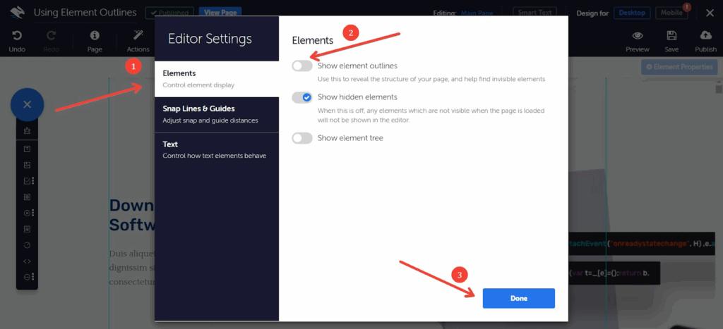
Task: Enable the Show element outlines toggle
Action: [x=302, y=66]
